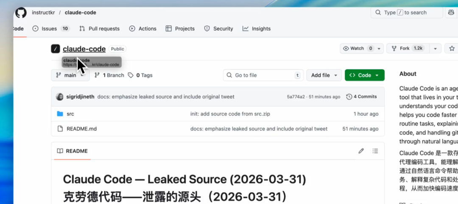Expand the main branch dropdown

(70, 75)
